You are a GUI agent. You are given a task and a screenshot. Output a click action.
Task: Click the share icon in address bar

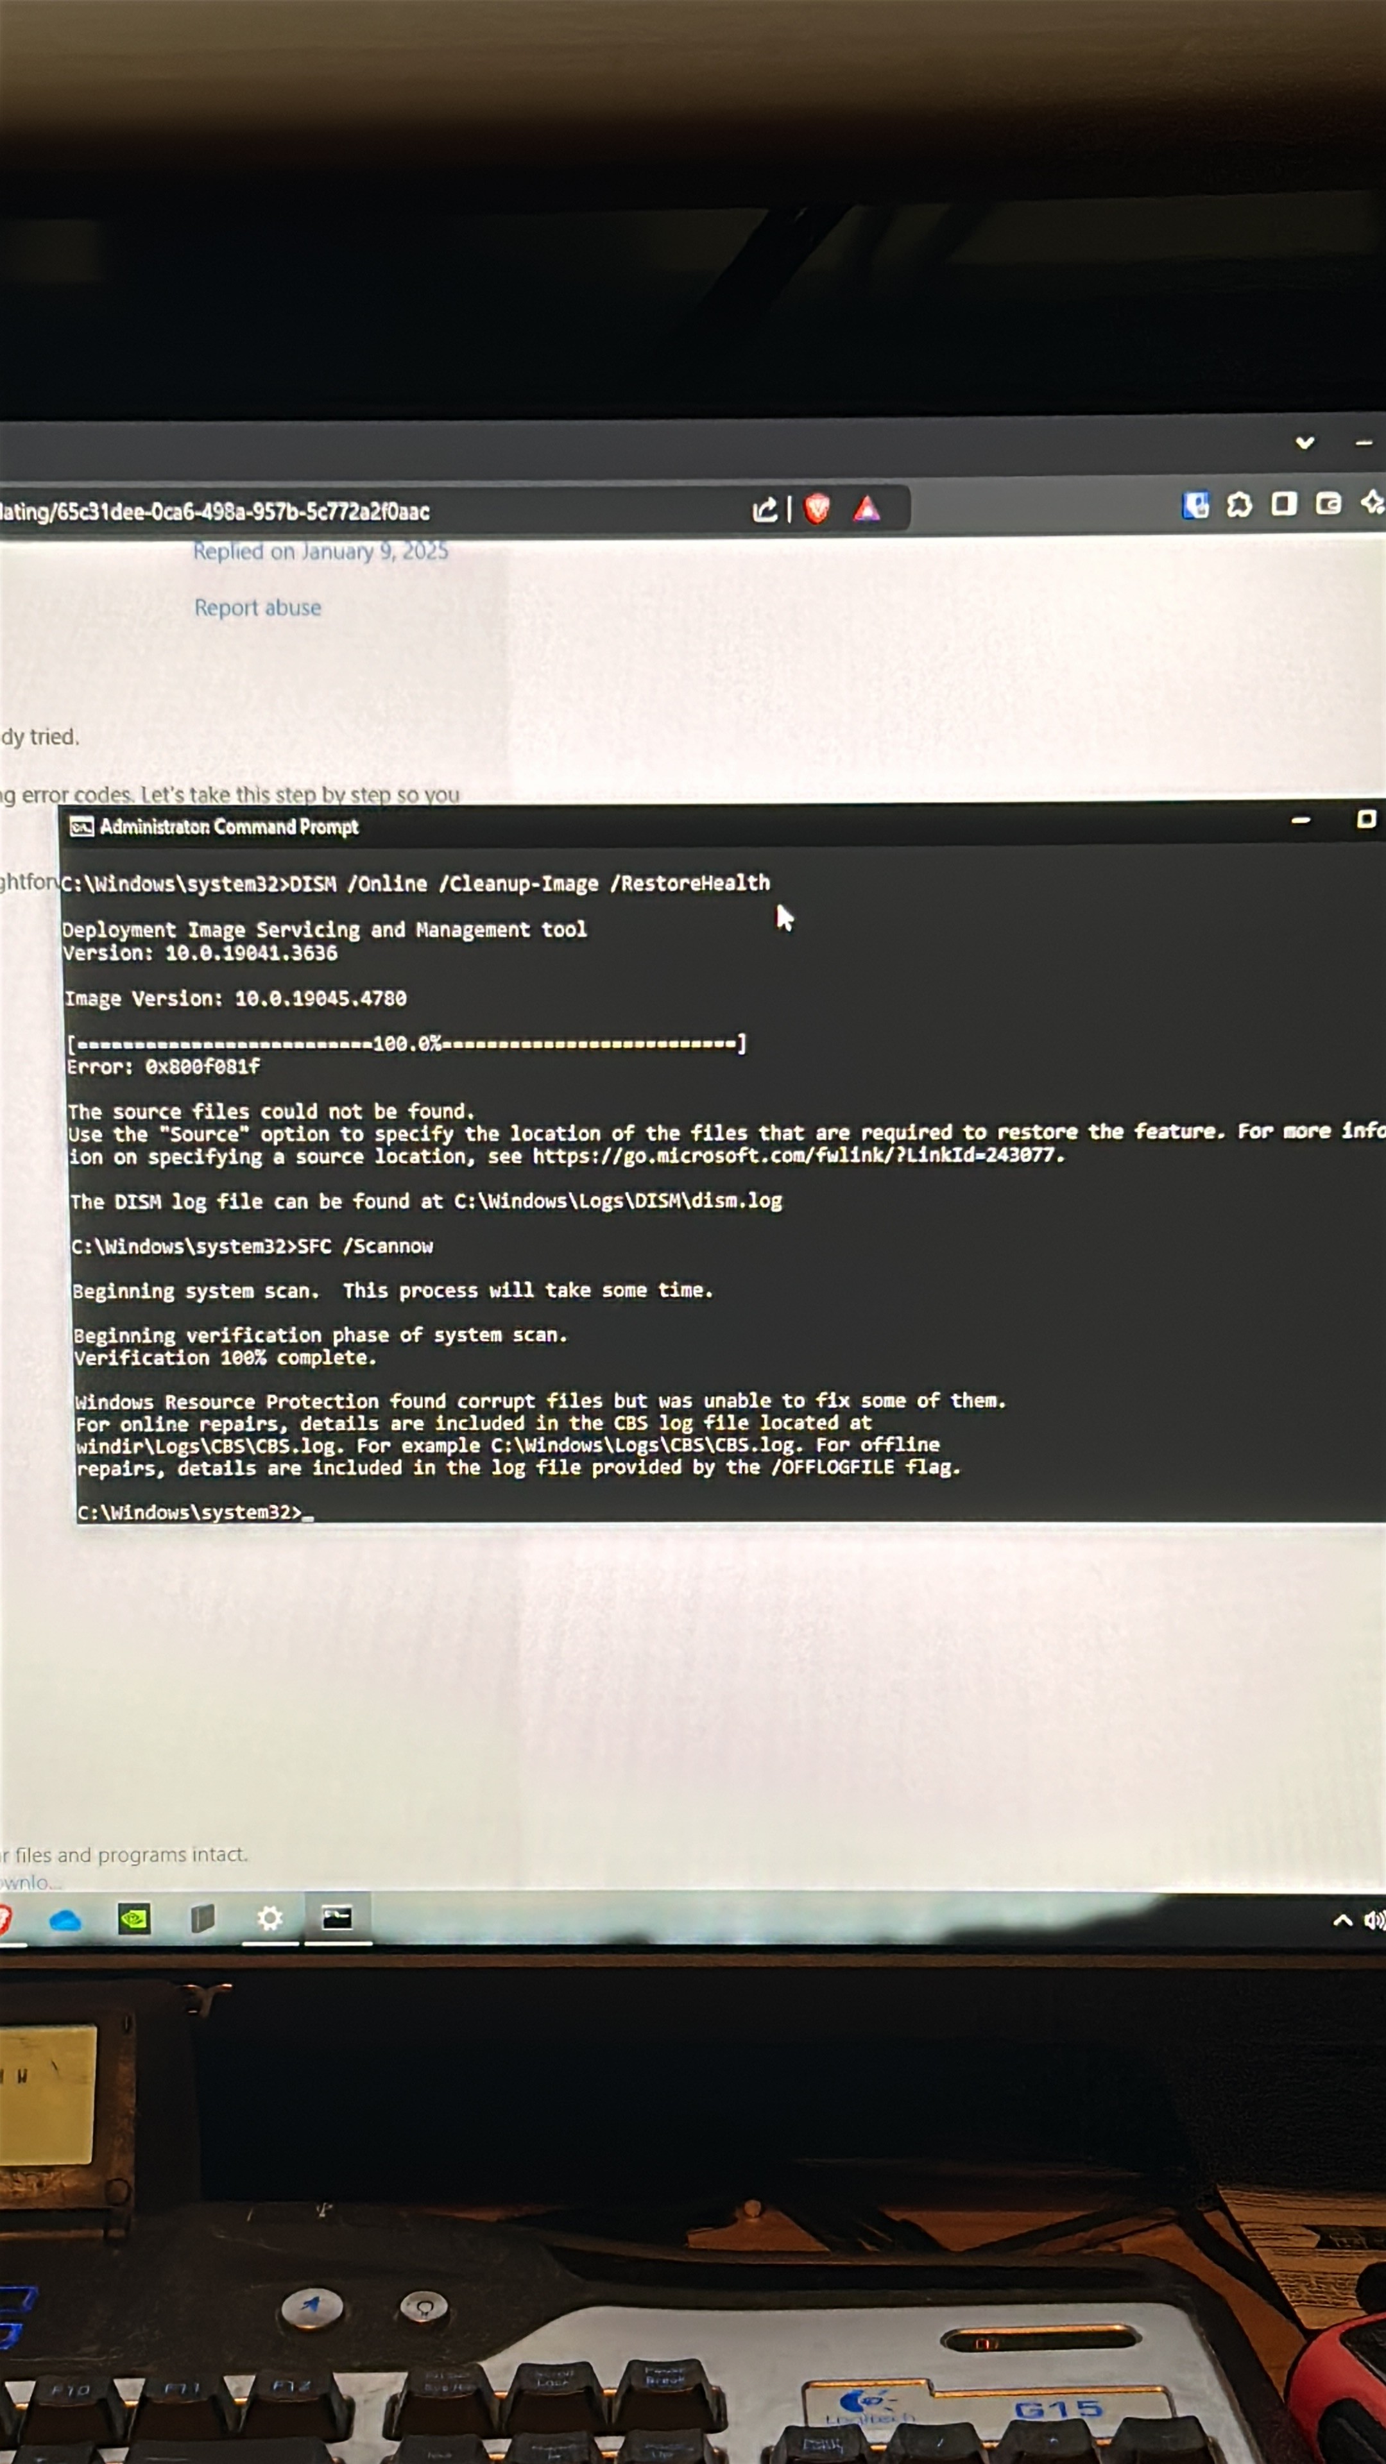(764, 510)
